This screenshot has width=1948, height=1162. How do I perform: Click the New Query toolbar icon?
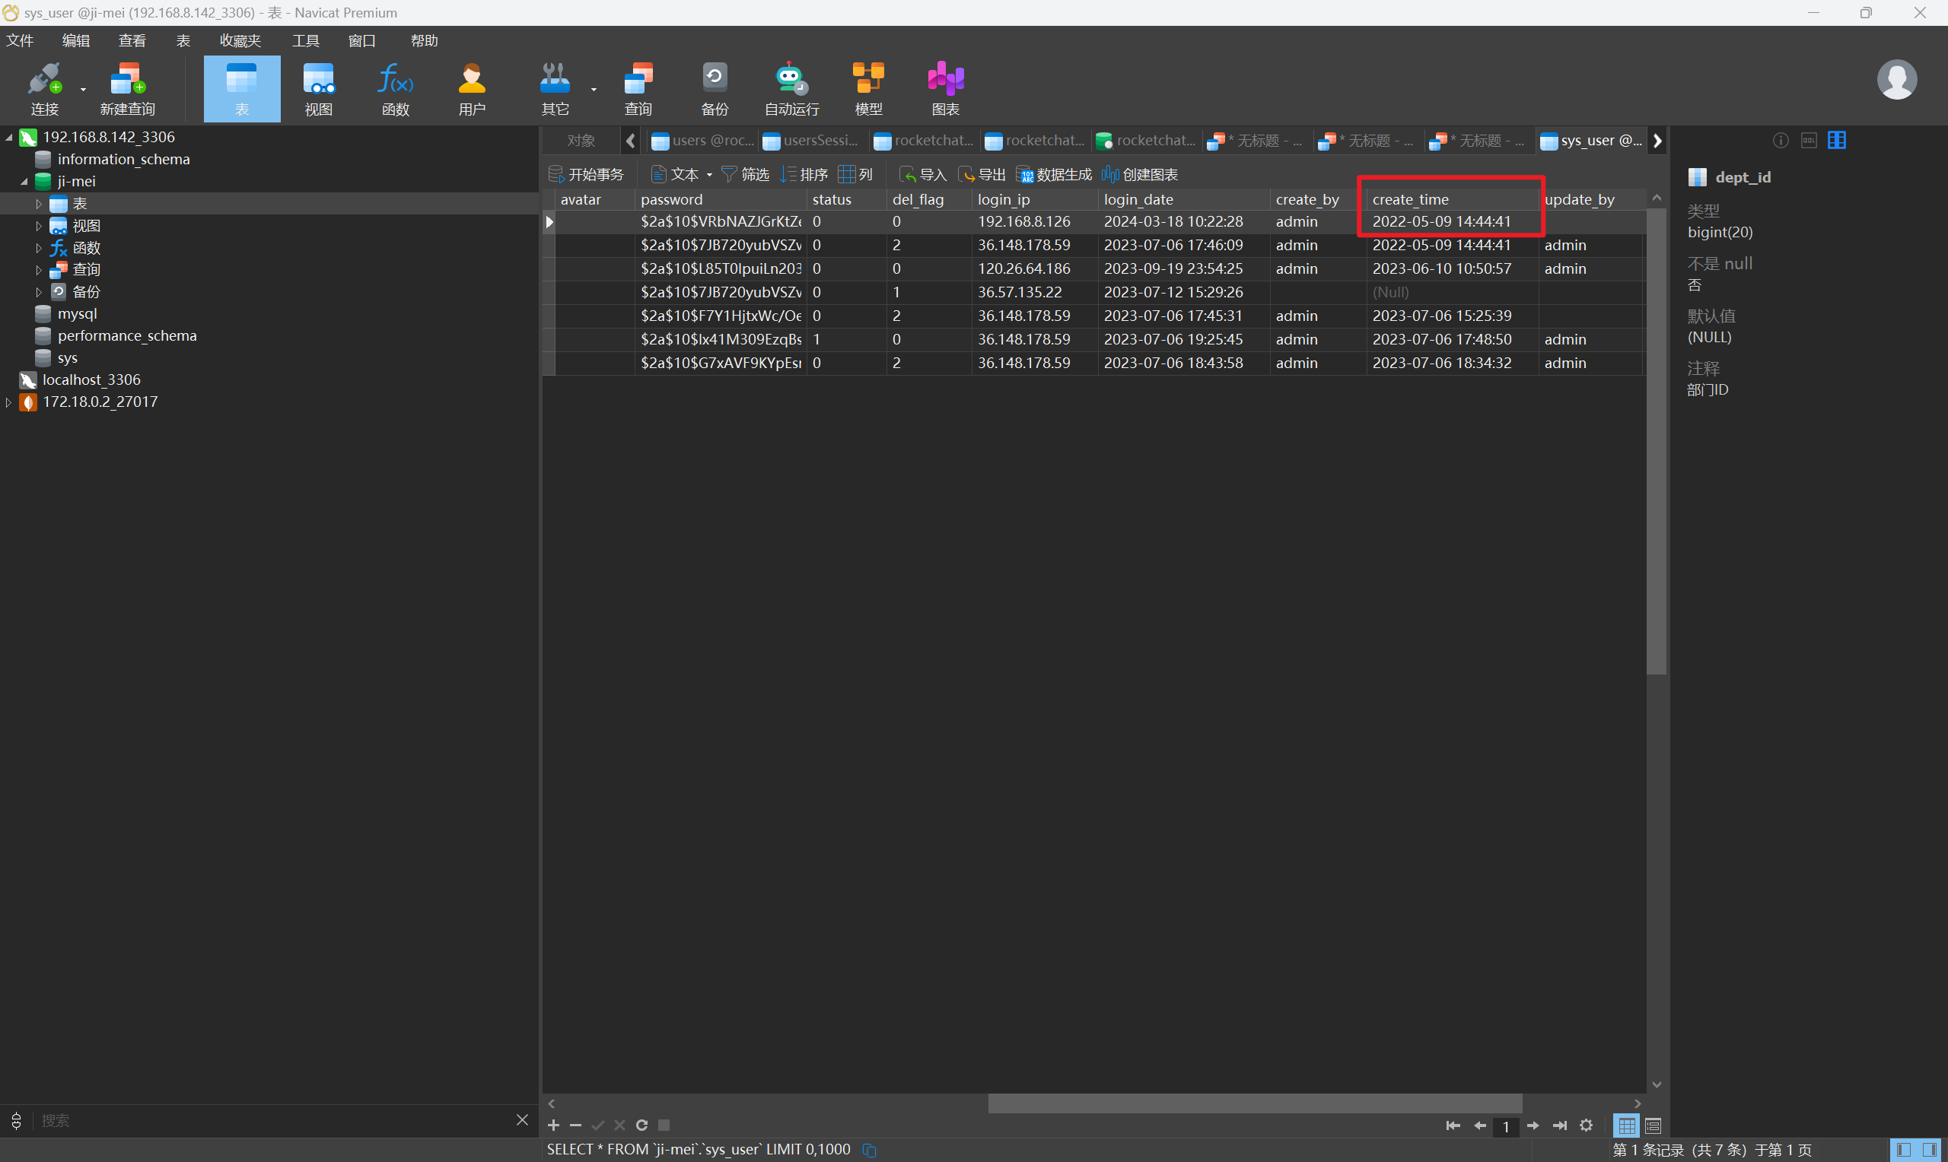pos(127,88)
